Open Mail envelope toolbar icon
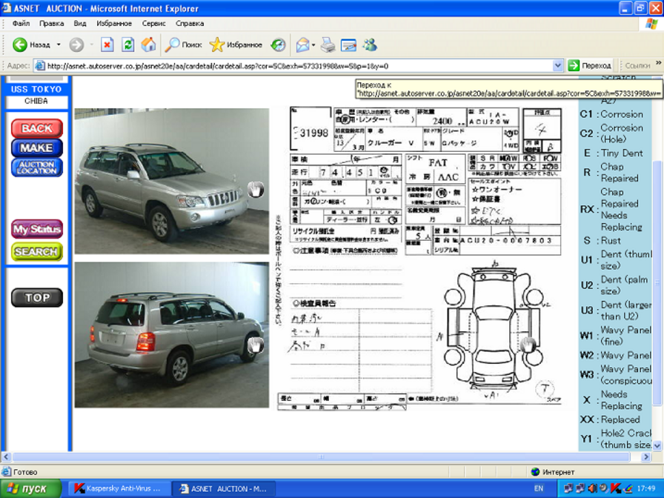The image size is (664, 498). 302,44
